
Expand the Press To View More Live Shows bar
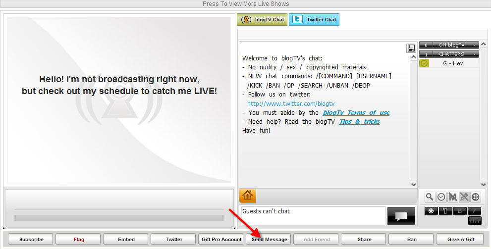(245, 4)
